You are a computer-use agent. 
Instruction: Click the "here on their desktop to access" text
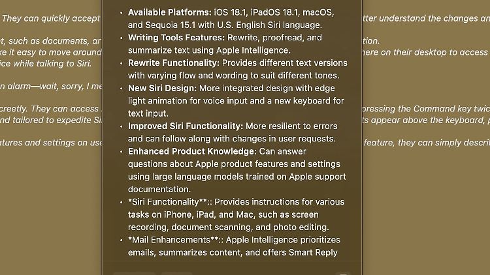pos(425,52)
